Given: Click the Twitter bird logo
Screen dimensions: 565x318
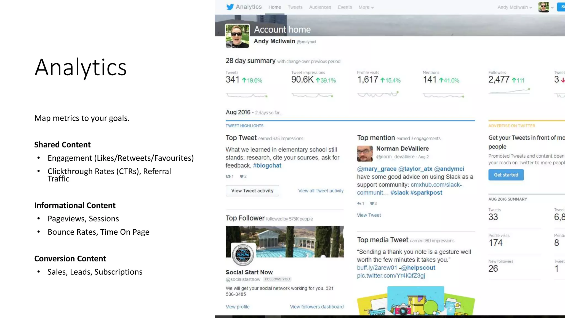Looking at the screenshot, I should tap(230, 7).
